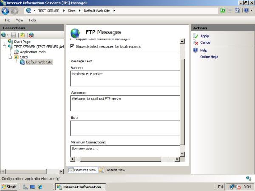The image size is (255, 191).
Task: Click network icon in system tray
Action: pos(232,187)
